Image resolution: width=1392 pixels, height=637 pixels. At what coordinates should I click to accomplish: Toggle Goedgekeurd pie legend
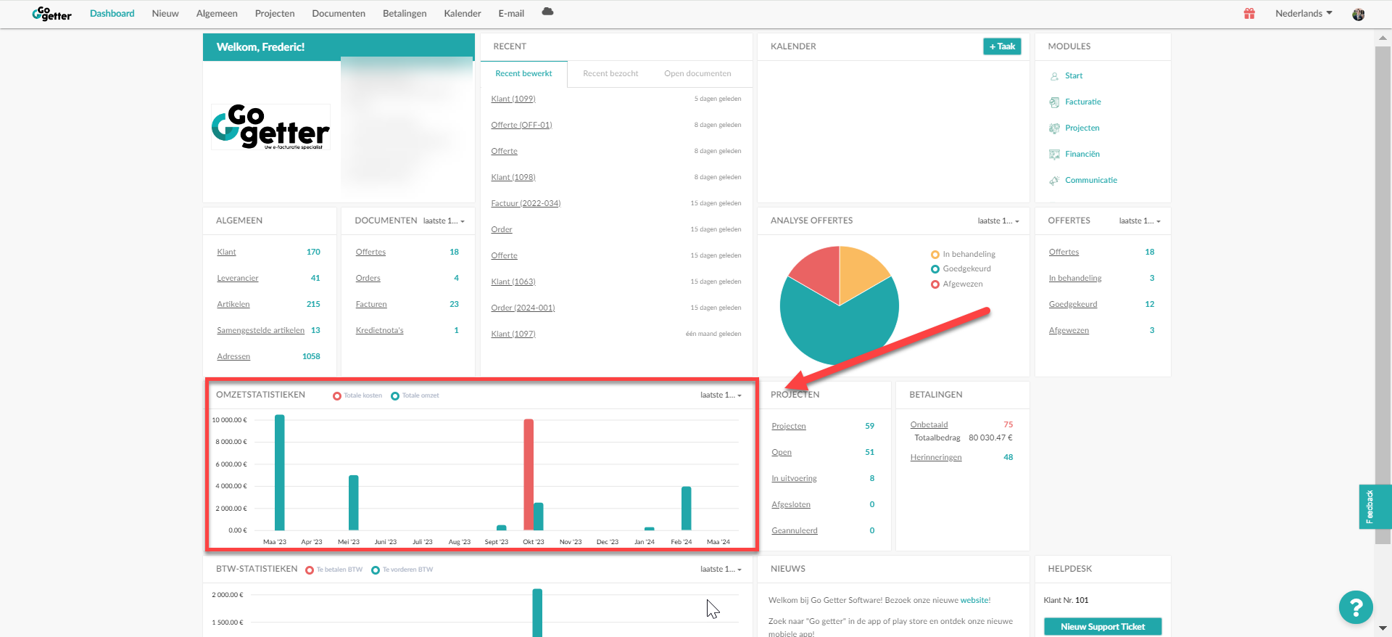pyautogui.click(x=961, y=268)
